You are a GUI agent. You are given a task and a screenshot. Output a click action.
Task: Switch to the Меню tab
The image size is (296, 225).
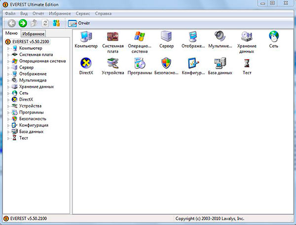(11, 33)
